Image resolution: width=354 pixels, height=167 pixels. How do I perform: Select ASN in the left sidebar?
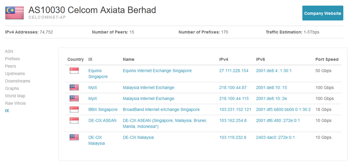click(9, 52)
